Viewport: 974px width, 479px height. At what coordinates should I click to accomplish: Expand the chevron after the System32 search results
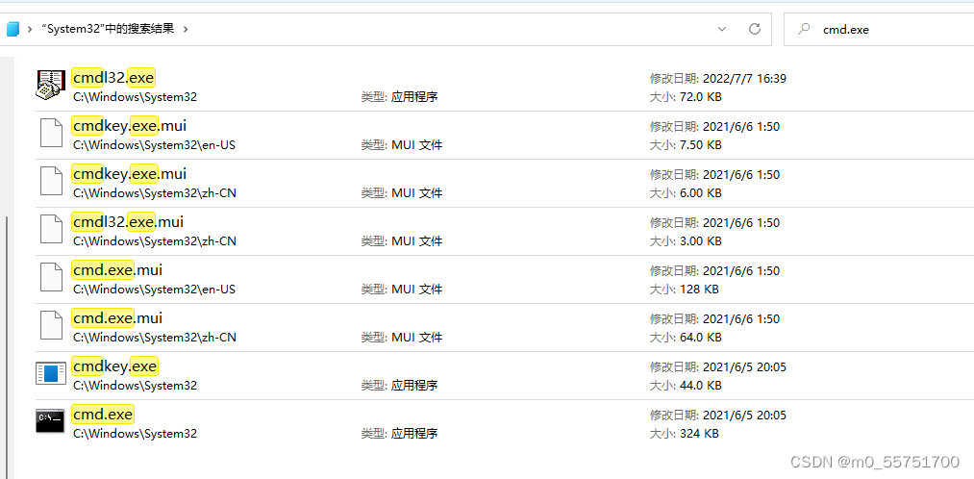click(186, 29)
